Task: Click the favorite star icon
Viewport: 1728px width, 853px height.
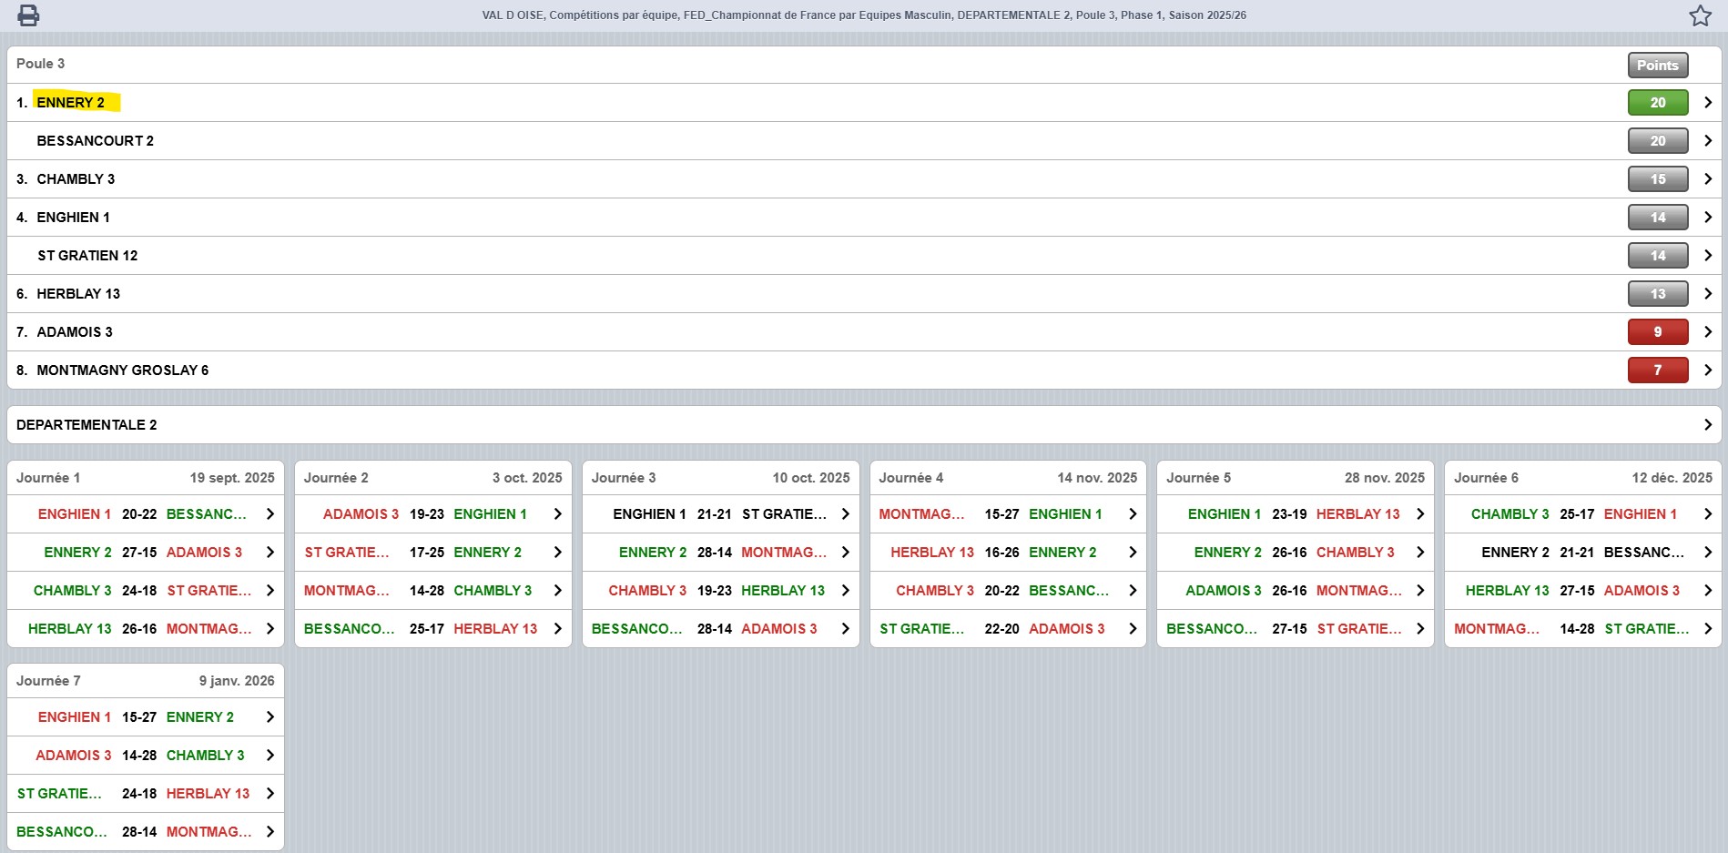Action: pyautogui.click(x=1700, y=15)
